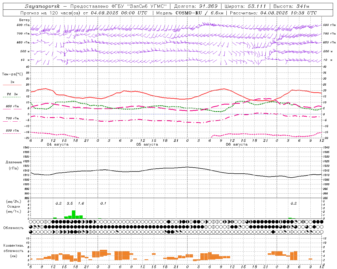The width and height of the screenshot is (337, 269).
Task: Click the (км) unit label for convective cloudiness
Action: (13, 256)
